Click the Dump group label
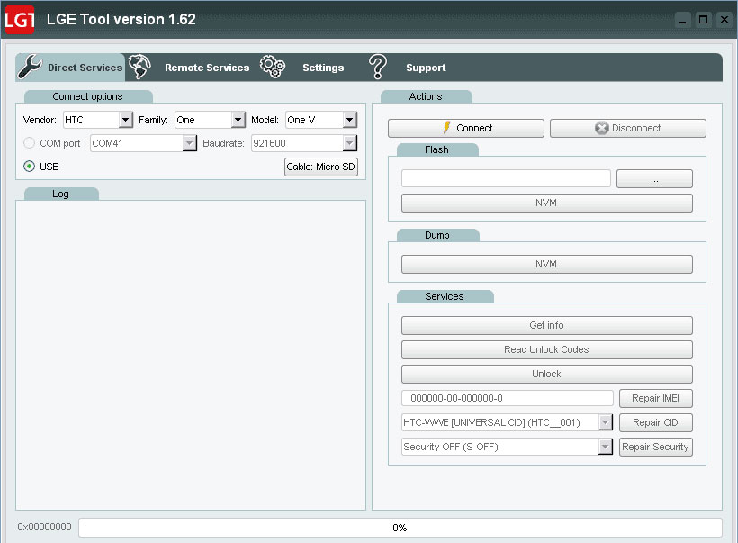 tap(437, 235)
